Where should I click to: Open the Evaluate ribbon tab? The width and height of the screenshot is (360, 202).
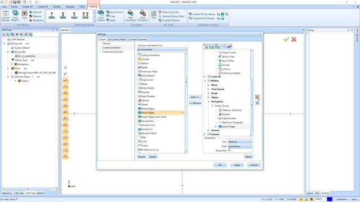tap(70, 7)
